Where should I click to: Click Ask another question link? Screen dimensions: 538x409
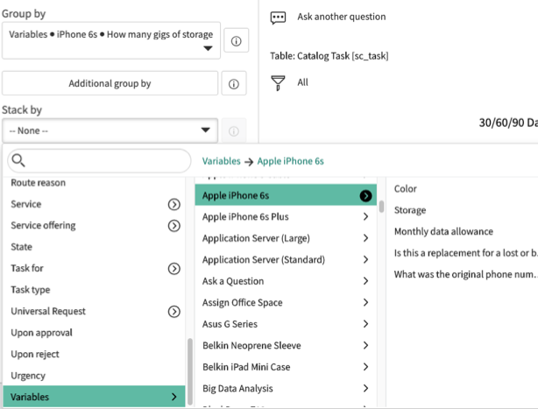click(342, 17)
